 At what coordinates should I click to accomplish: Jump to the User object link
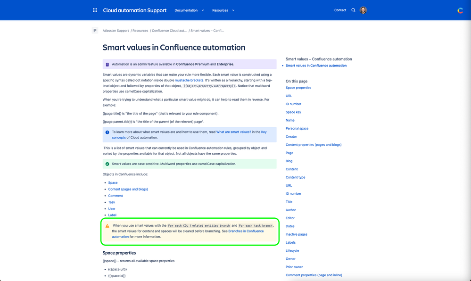point(111,209)
